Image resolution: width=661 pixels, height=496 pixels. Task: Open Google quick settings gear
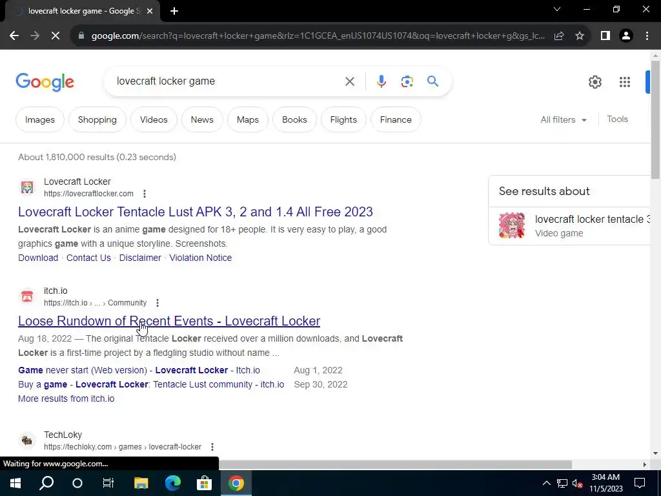point(595,82)
